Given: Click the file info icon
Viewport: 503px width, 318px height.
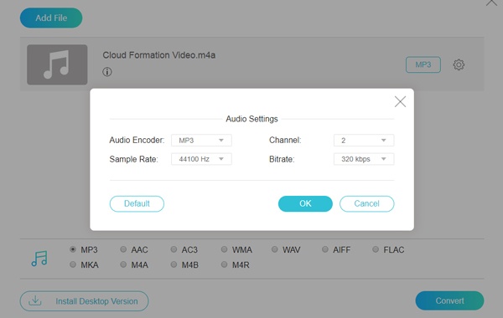Looking at the screenshot, I should [107, 72].
